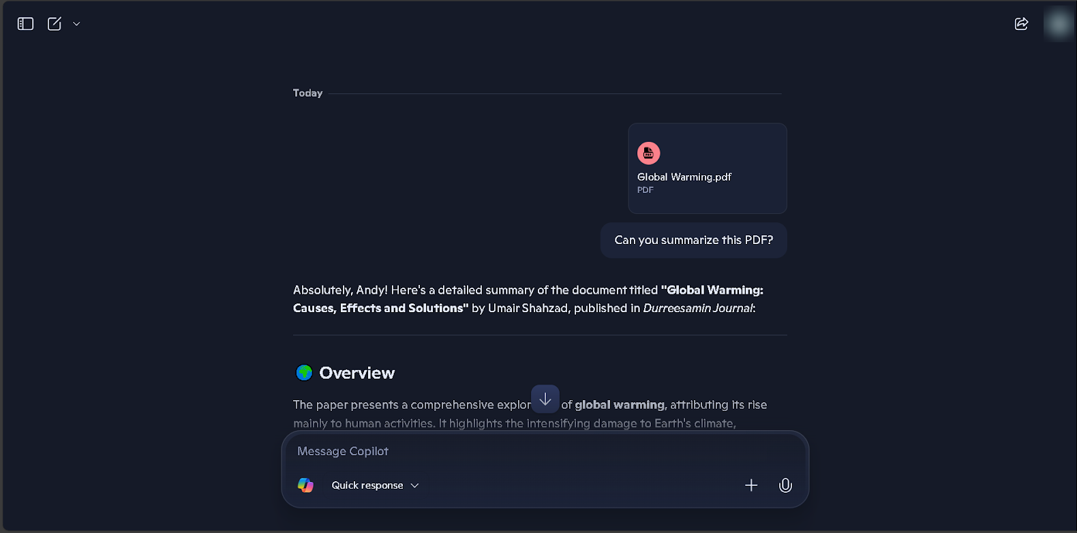Click the Overview heading globe emoji

[x=304, y=373]
